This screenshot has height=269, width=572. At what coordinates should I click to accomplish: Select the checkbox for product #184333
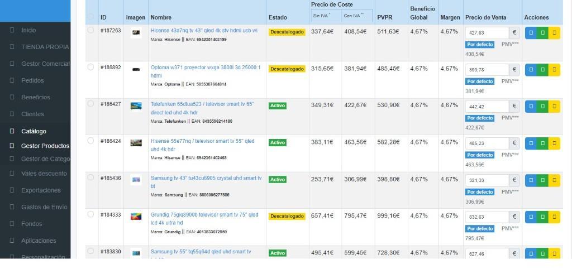[x=90, y=214]
